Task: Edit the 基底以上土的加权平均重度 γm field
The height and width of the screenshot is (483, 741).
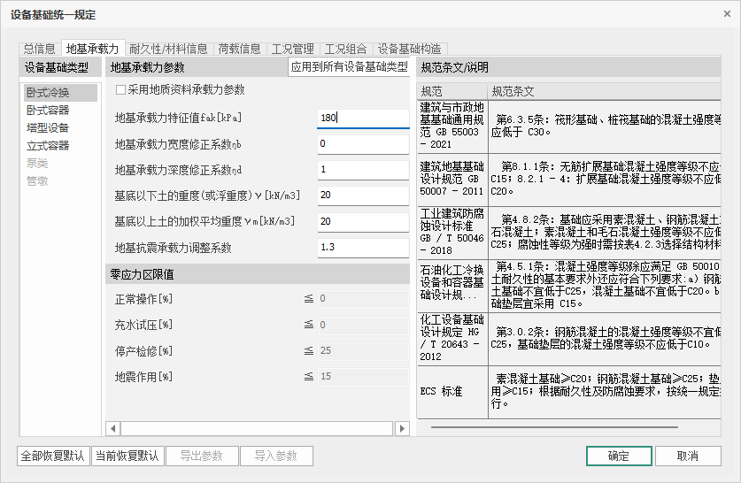Action: [x=363, y=221]
